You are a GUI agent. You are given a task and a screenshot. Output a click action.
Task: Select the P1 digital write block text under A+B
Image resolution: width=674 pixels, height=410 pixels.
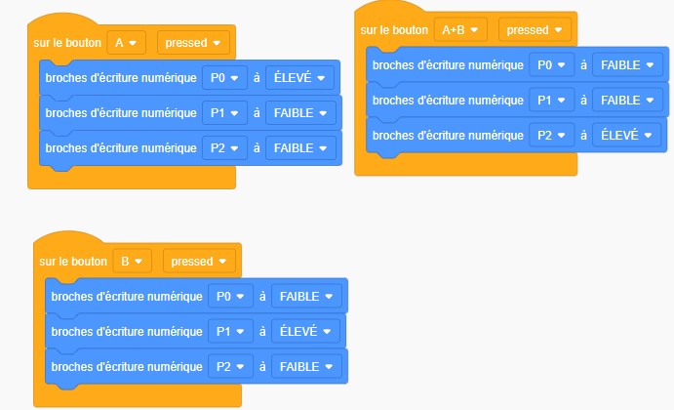[448, 101]
